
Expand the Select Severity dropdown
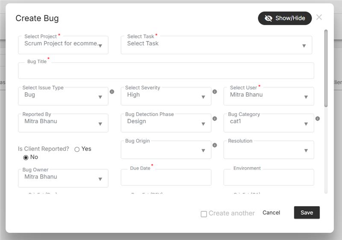tap(166, 96)
